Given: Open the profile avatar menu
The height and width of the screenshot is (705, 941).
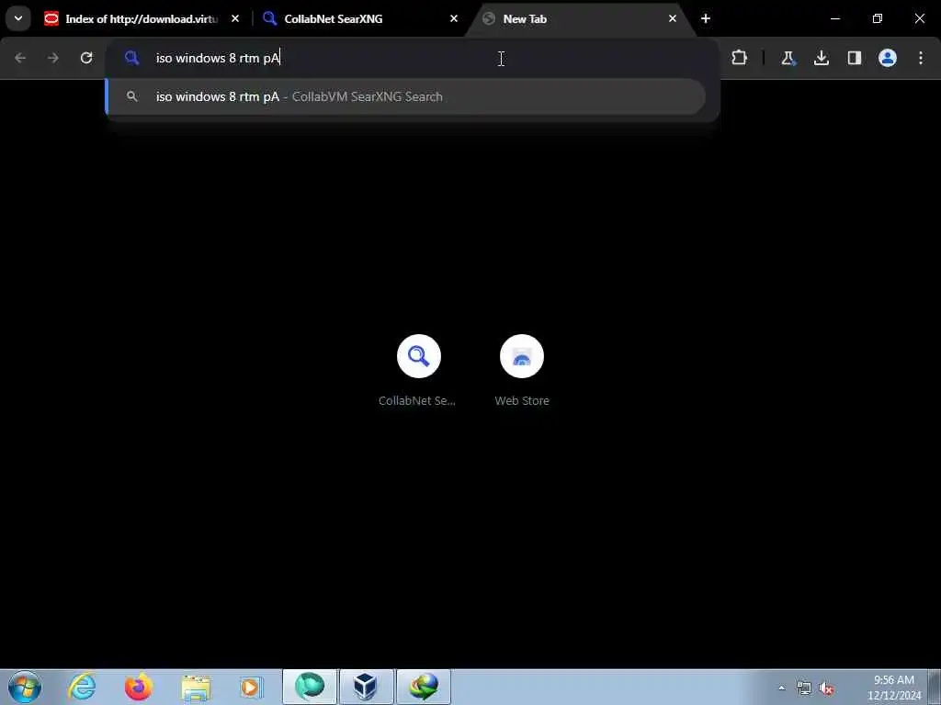Looking at the screenshot, I should pos(888,58).
